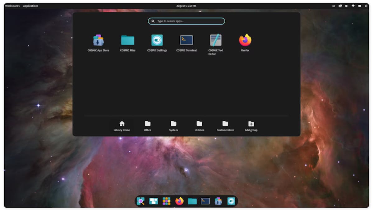This screenshot has width=373, height=211.
Task: Switch to the System group
Action: 173,126
